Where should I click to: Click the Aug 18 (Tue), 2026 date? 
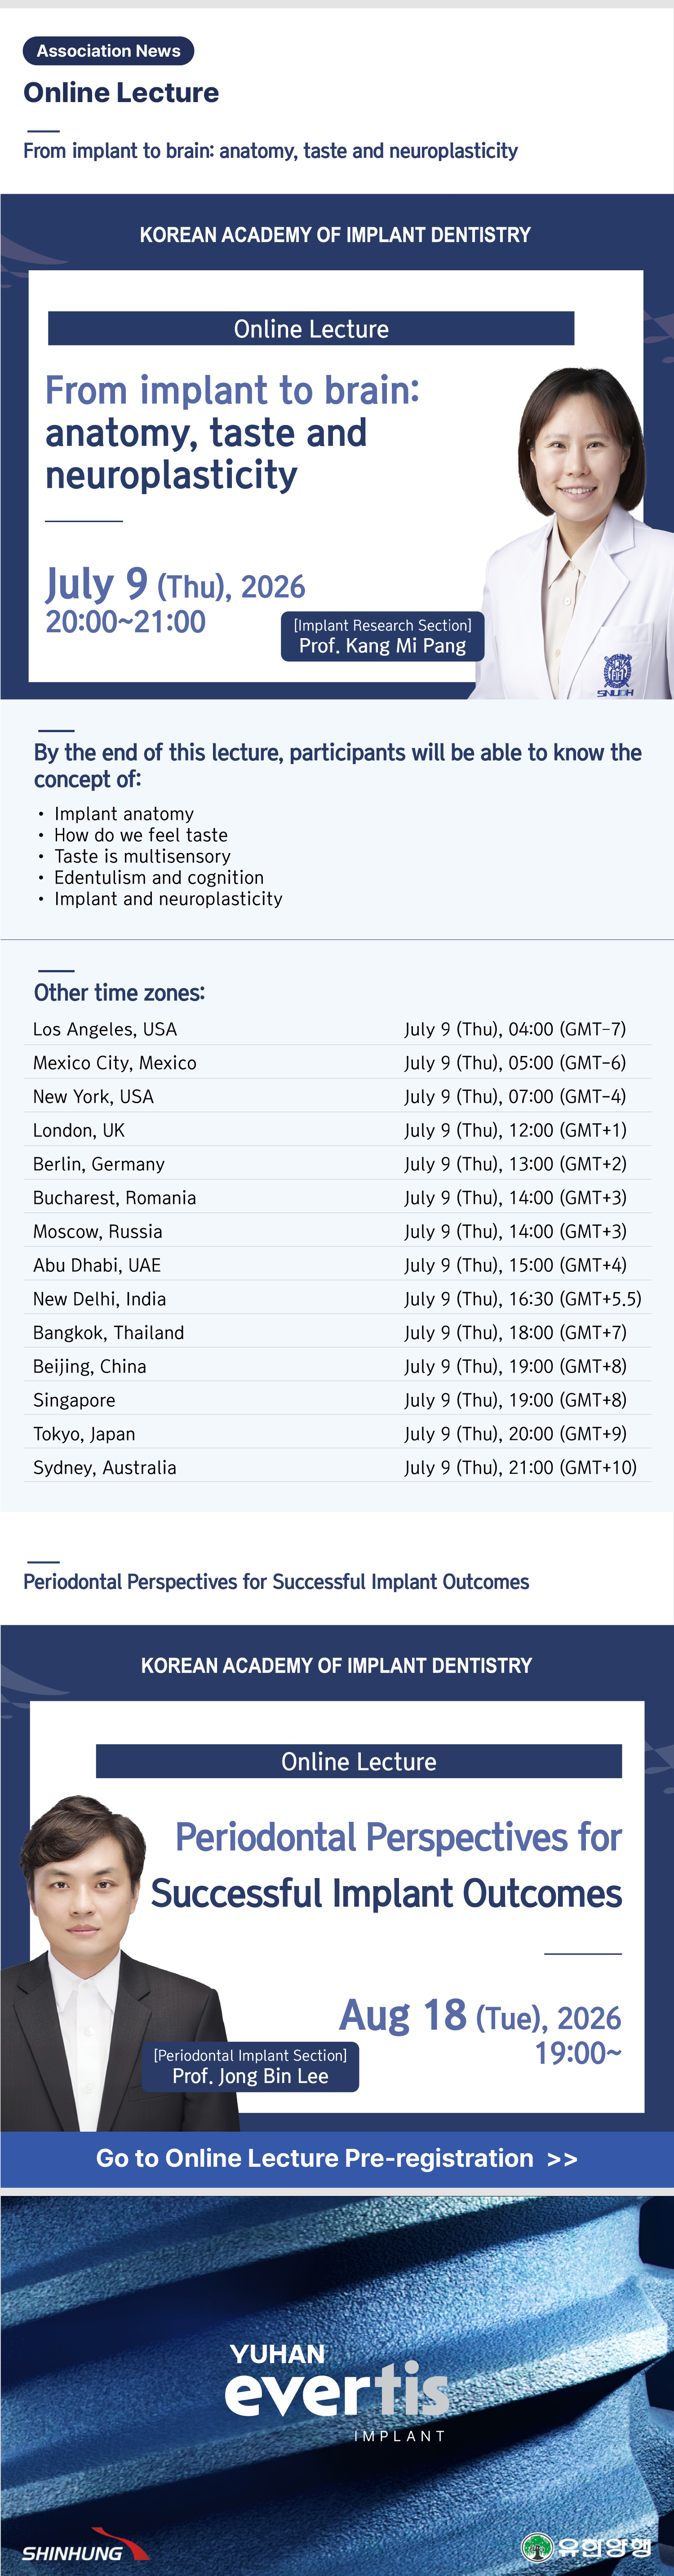click(480, 2015)
